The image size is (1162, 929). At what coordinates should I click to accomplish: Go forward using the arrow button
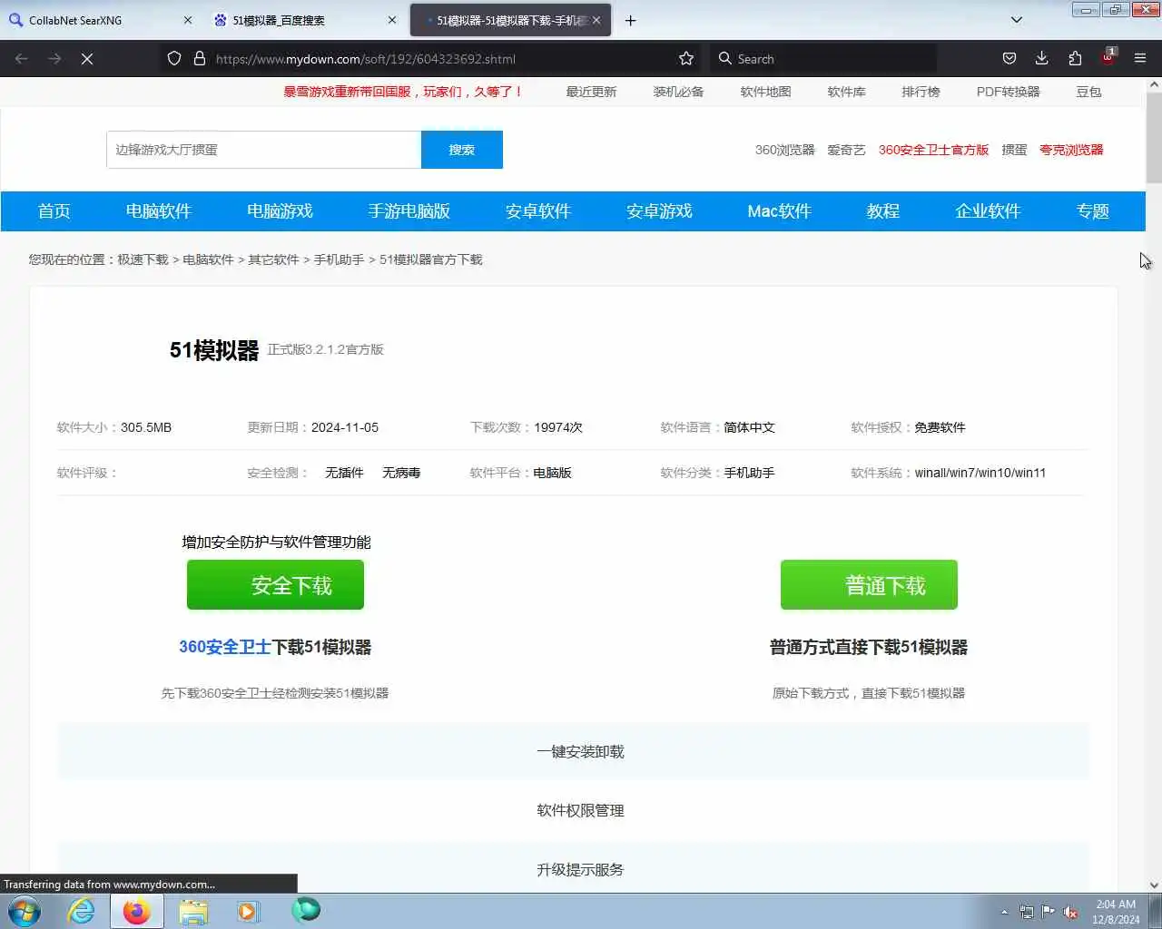pyautogui.click(x=54, y=58)
